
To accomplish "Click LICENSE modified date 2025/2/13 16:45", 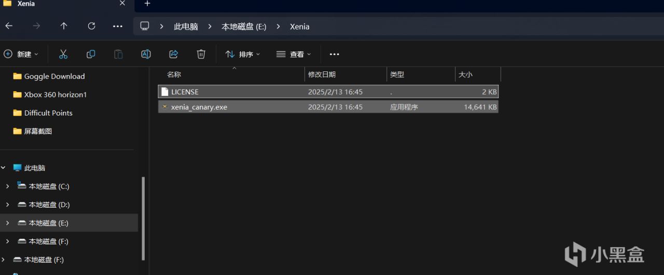I will coord(335,92).
